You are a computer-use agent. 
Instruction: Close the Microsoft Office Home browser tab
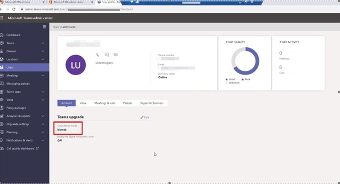click(x=44, y=2)
